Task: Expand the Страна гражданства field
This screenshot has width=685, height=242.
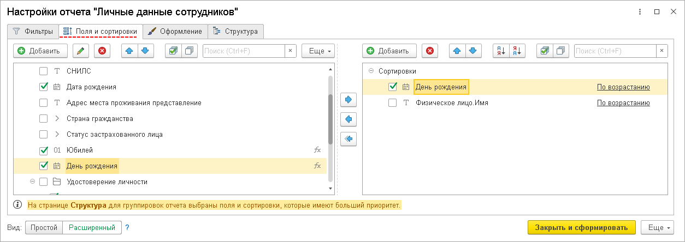Action: [57, 118]
